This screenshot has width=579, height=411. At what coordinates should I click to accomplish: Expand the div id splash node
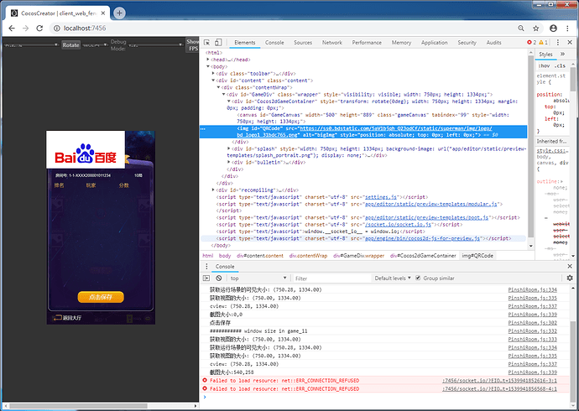(228, 148)
